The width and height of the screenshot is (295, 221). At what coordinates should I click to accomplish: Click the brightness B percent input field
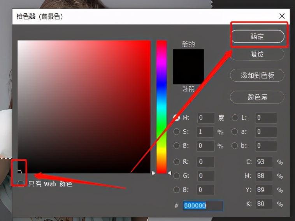tap(205, 146)
